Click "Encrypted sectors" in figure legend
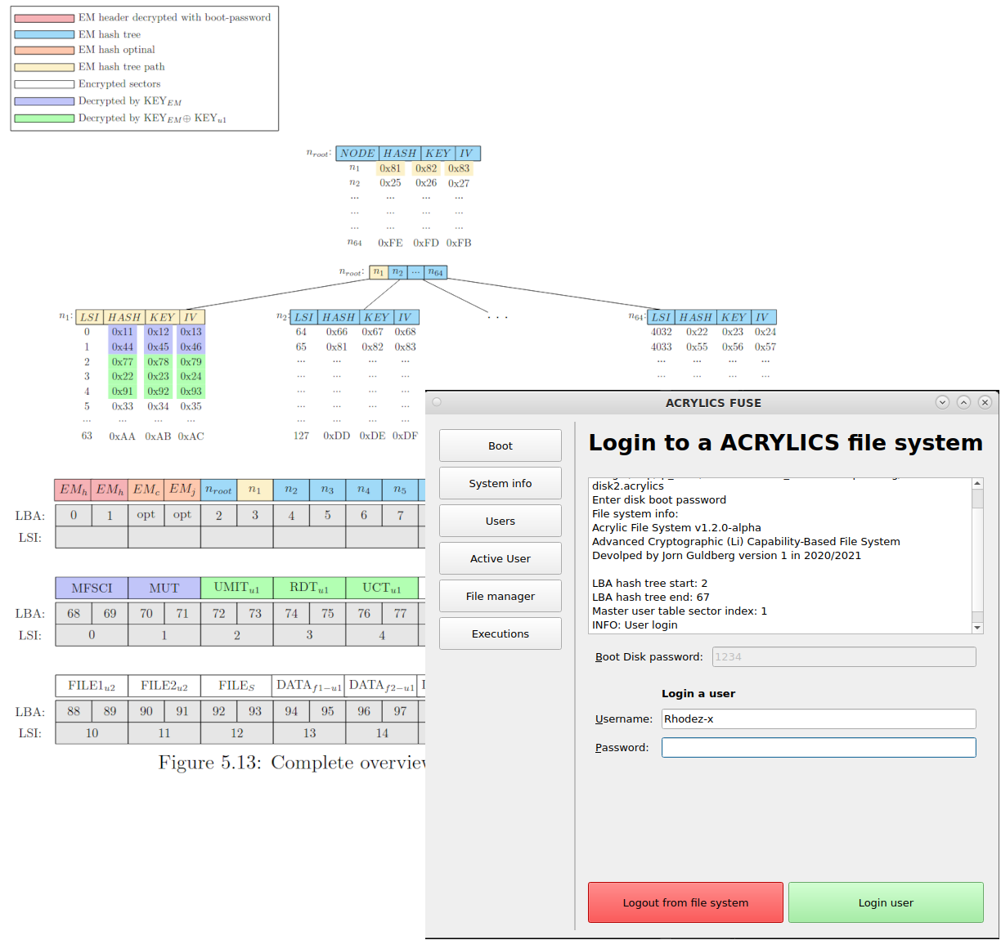The image size is (1001, 940). point(119,84)
